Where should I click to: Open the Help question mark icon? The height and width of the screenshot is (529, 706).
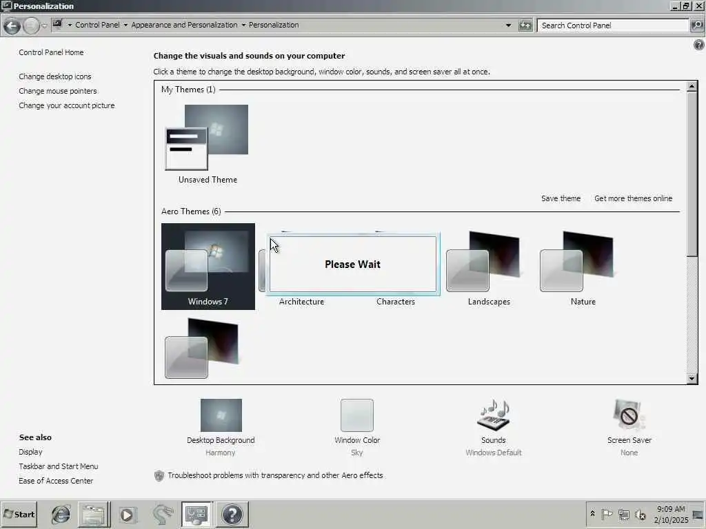(699, 45)
